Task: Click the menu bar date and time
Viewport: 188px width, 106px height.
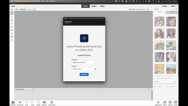Action: point(171,1)
